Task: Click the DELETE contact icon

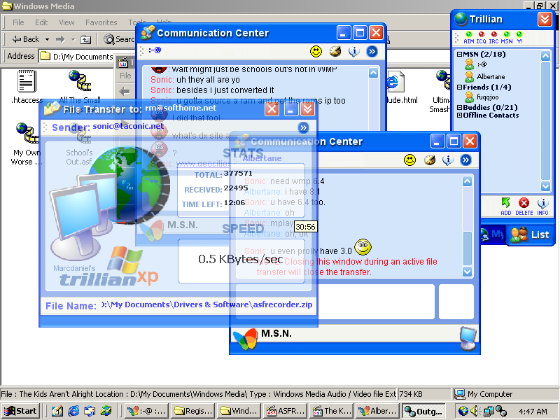Action: pos(524,204)
